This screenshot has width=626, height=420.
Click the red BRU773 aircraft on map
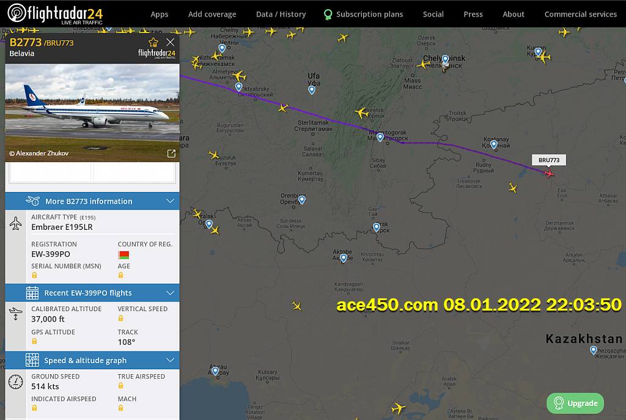coord(549,174)
